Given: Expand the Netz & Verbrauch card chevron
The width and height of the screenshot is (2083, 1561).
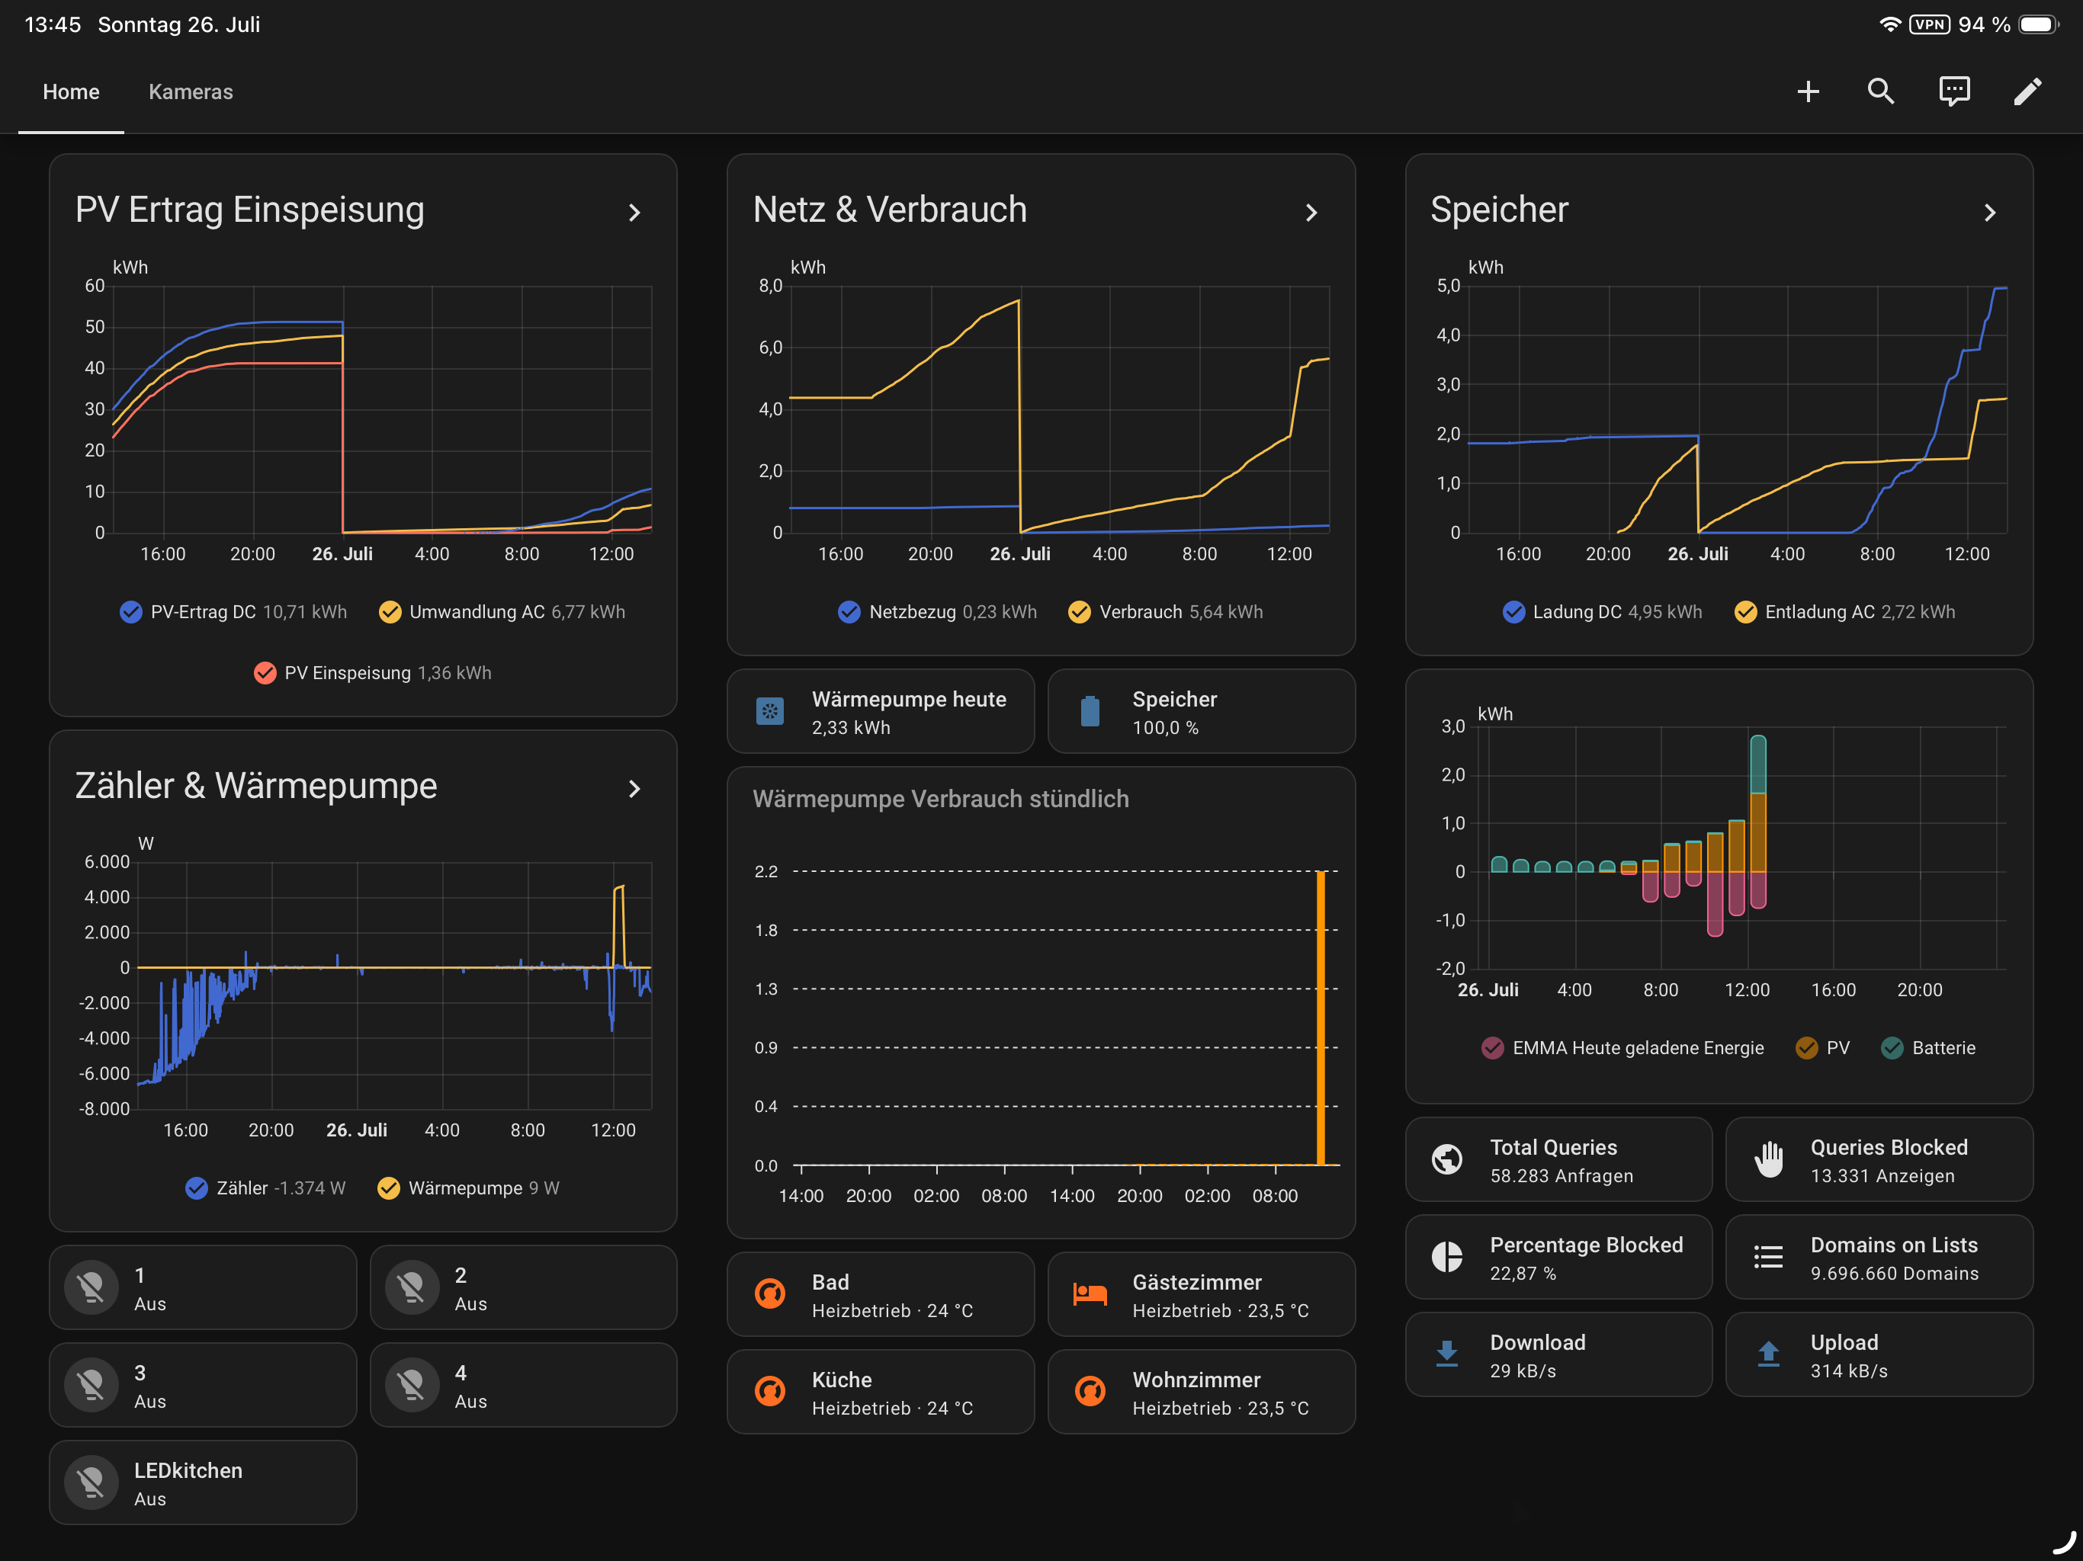Looking at the screenshot, I should [1311, 213].
